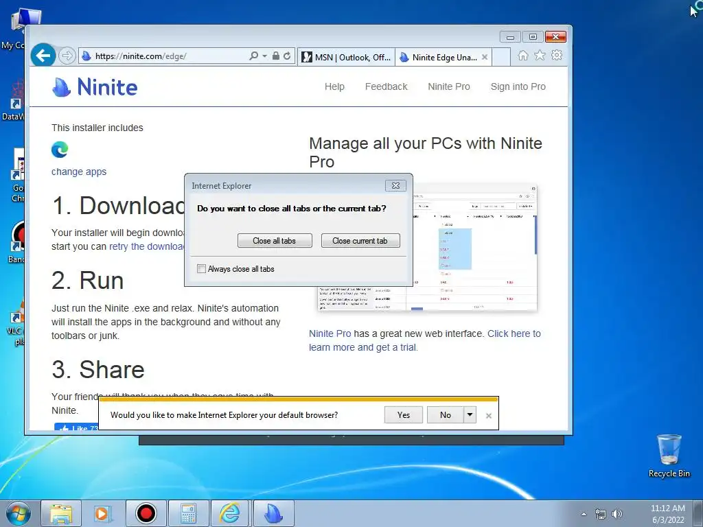Open Windows Explorer from the taskbar

pos(61,513)
